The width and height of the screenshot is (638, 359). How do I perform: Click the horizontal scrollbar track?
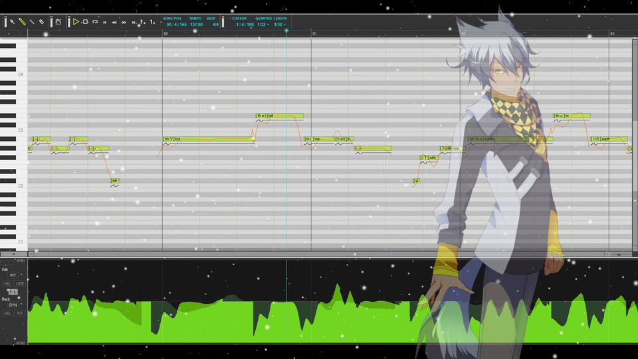[x=318, y=254]
